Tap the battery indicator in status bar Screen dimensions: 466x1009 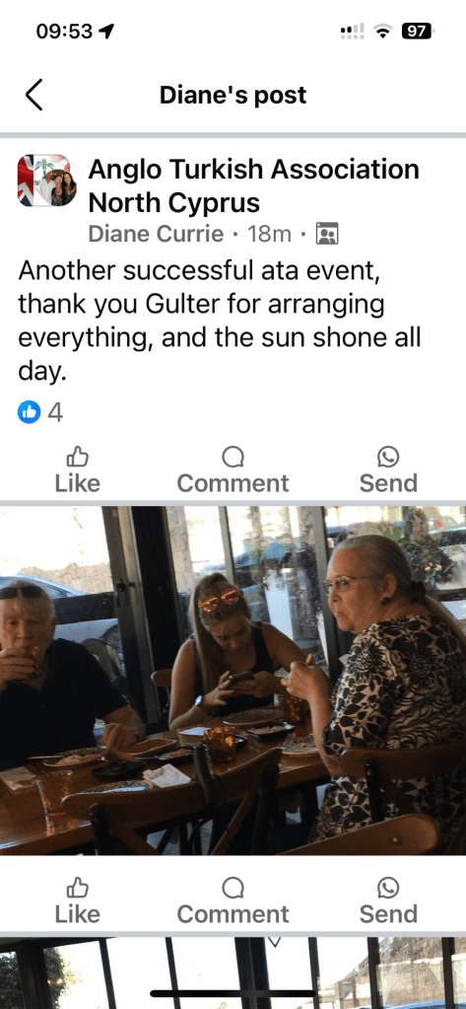[418, 31]
